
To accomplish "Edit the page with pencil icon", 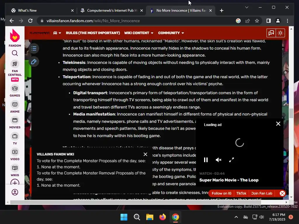I will [x=34, y=62].
